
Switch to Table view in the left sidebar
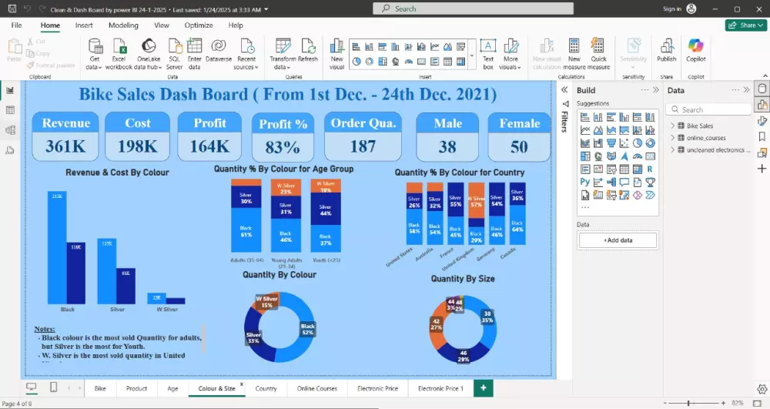tap(10, 110)
